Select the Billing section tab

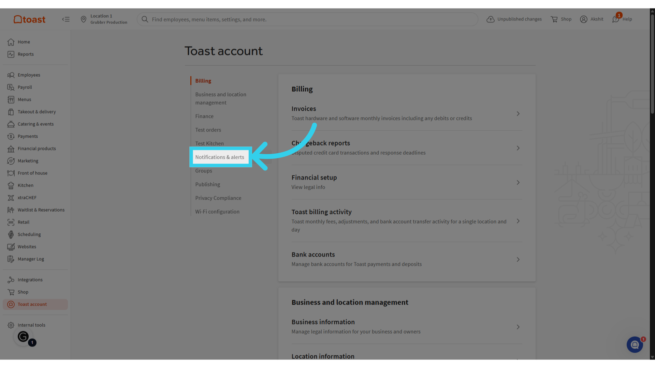click(203, 81)
